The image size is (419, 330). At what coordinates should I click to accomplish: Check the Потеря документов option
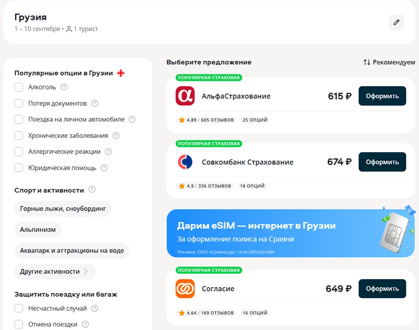[x=19, y=104]
